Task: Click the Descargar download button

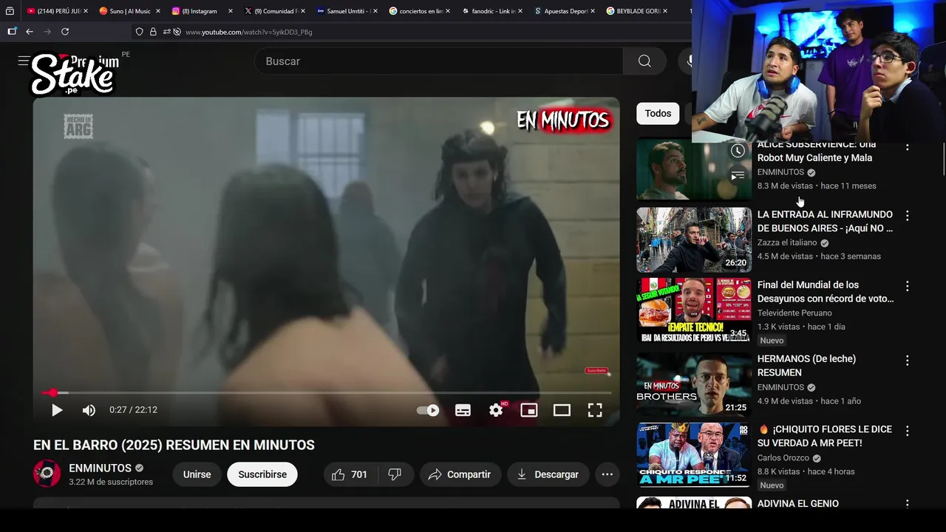Action: pos(548,474)
